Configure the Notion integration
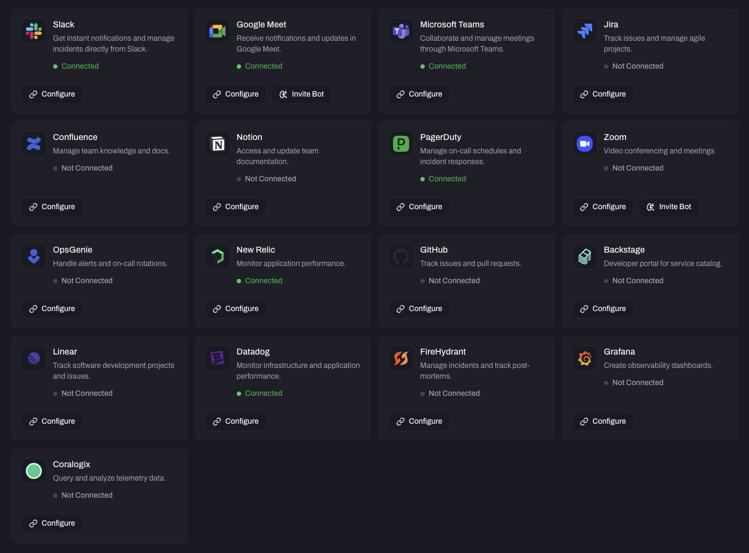Image resolution: width=749 pixels, height=553 pixels. click(x=236, y=207)
